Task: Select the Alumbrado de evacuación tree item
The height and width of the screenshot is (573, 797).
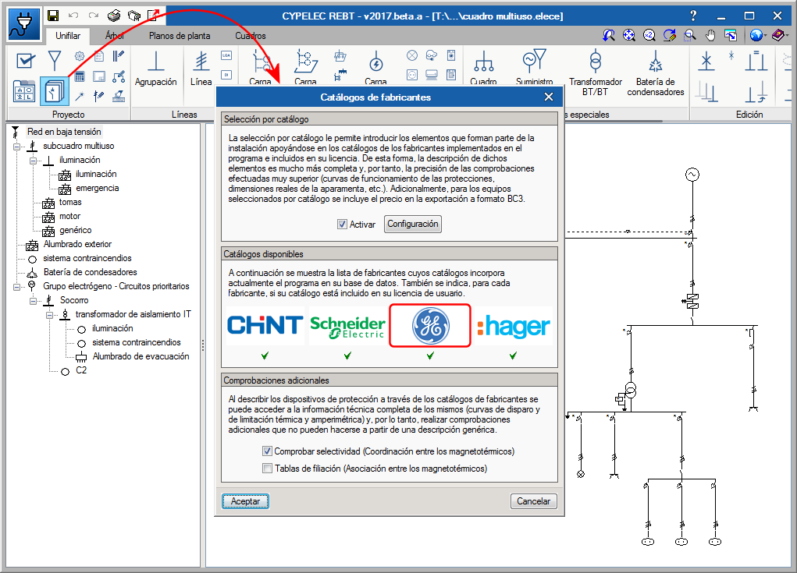Action: tap(141, 356)
